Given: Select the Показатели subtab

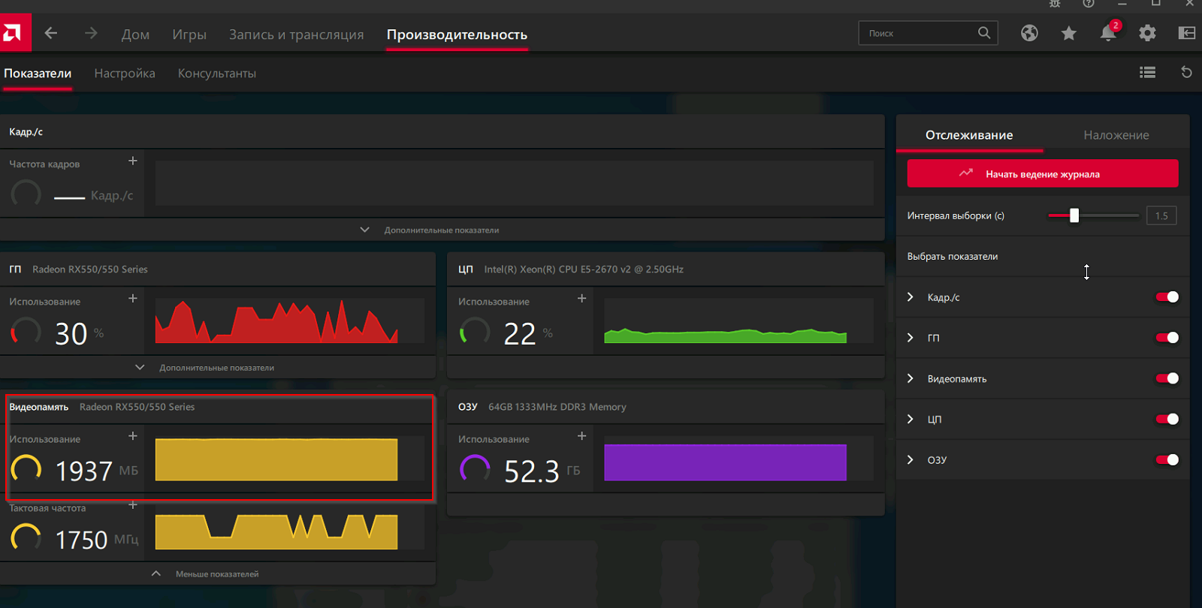Looking at the screenshot, I should pos(38,74).
